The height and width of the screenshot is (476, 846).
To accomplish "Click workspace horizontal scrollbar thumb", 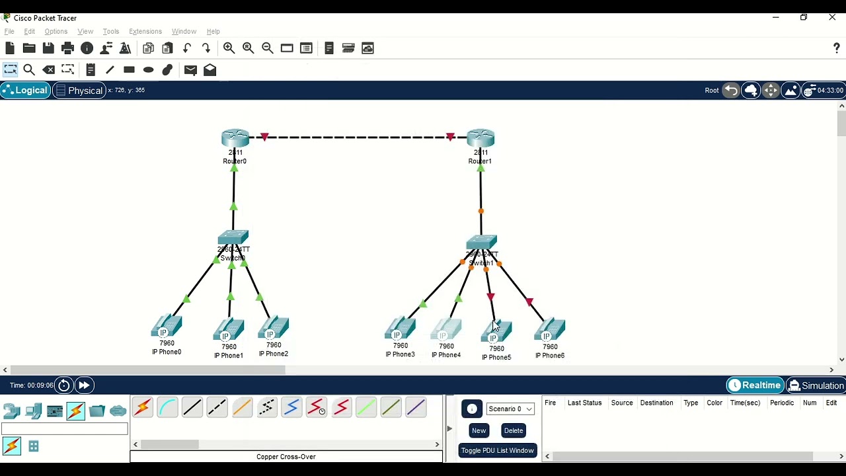I will 148,370.
